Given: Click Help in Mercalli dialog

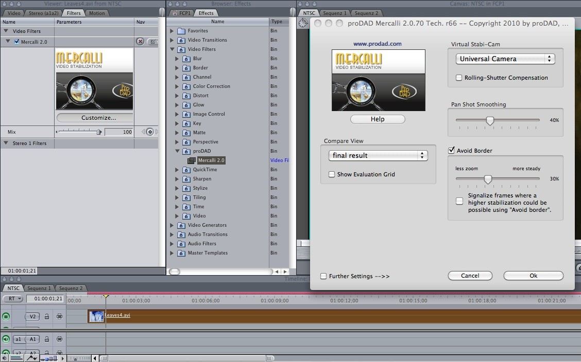Looking at the screenshot, I should pos(378,119).
